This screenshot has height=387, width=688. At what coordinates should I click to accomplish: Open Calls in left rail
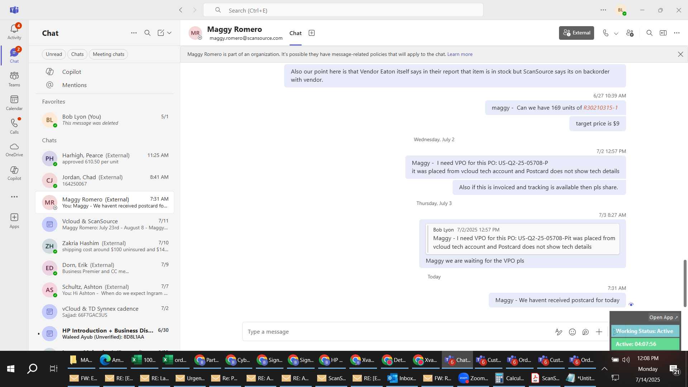[x=14, y=126]
